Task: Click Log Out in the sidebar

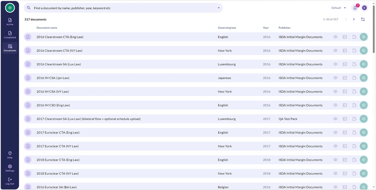Action: click(x=10, y=181)
